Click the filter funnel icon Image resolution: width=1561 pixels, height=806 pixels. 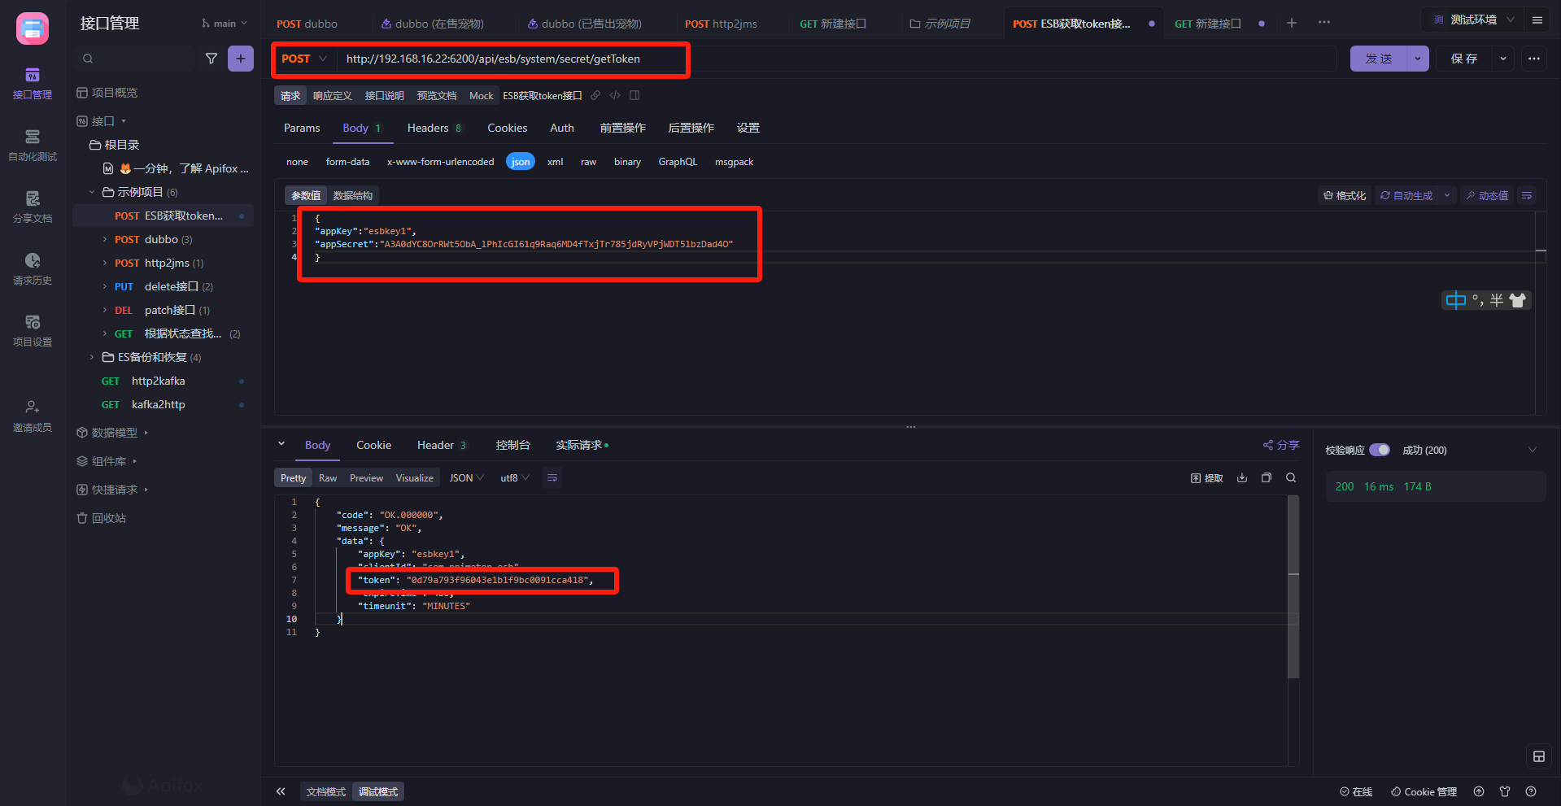click(211, 59)
